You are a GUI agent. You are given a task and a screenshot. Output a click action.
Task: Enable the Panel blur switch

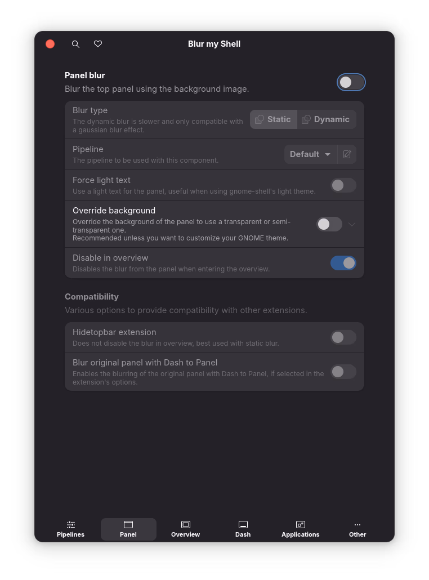pos(351,82)
